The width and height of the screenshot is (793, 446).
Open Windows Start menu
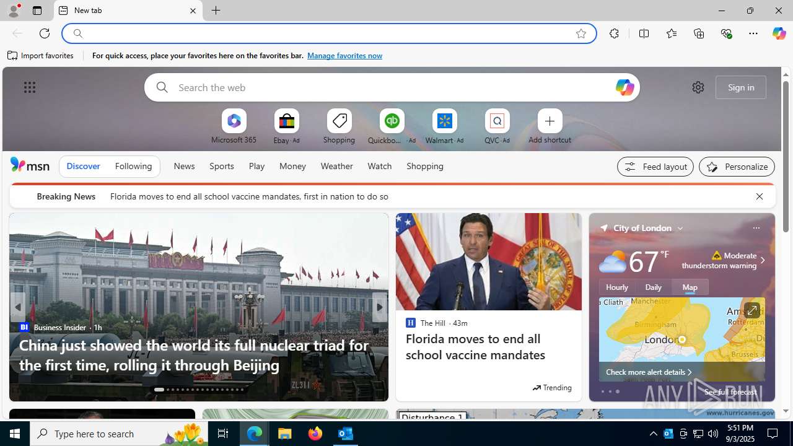click(15, 434)
